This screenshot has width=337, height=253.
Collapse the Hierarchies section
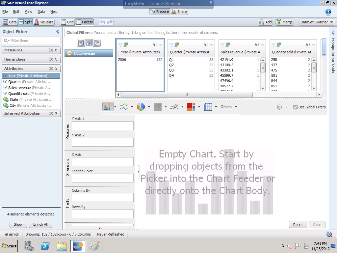(x=56, y=59)
